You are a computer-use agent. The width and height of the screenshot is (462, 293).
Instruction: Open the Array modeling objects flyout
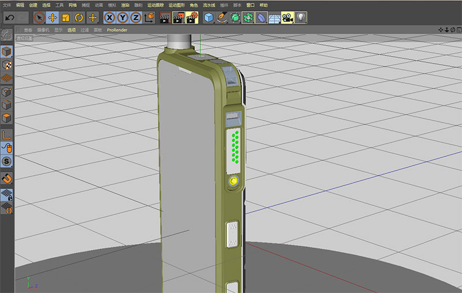(x=248, y=18)
